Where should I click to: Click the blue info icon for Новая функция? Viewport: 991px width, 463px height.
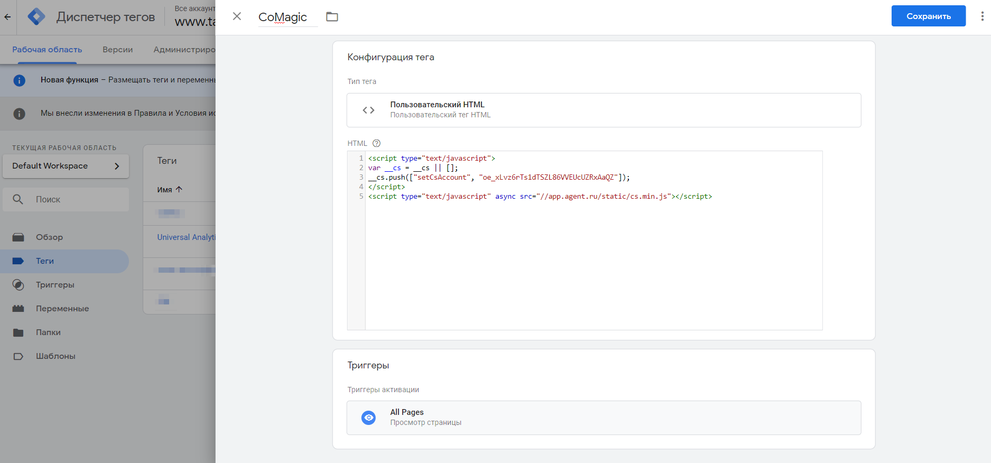click(x=19, y=80)
